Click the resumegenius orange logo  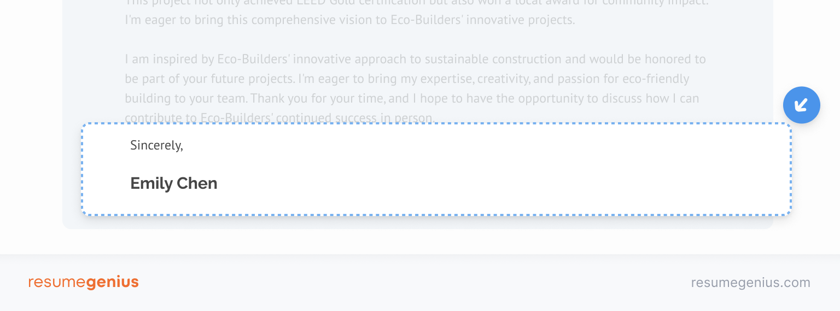tap(84, 282)
